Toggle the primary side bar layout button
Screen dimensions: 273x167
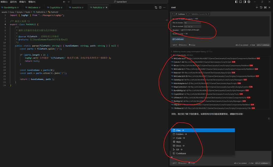(236, 2)
